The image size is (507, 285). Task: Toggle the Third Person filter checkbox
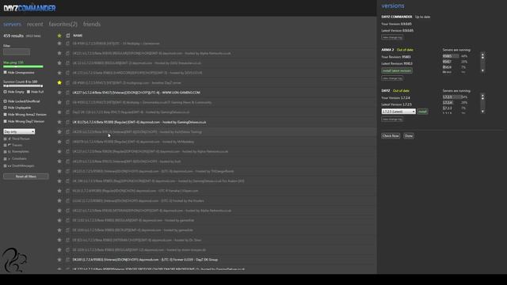coord(6,139)
